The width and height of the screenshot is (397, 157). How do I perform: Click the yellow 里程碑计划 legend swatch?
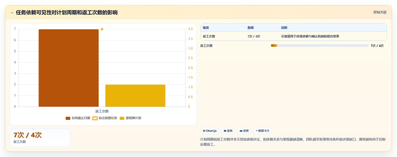[122, 118]
